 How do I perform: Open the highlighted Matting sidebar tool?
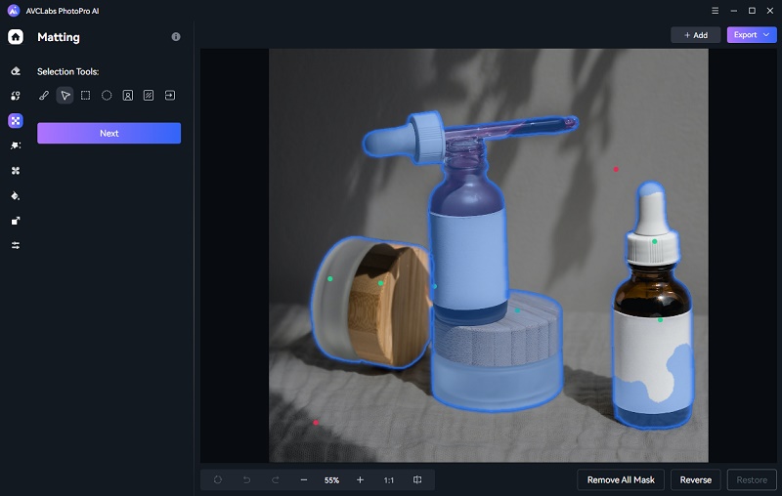pyautogui.click(x=16, y=120)
